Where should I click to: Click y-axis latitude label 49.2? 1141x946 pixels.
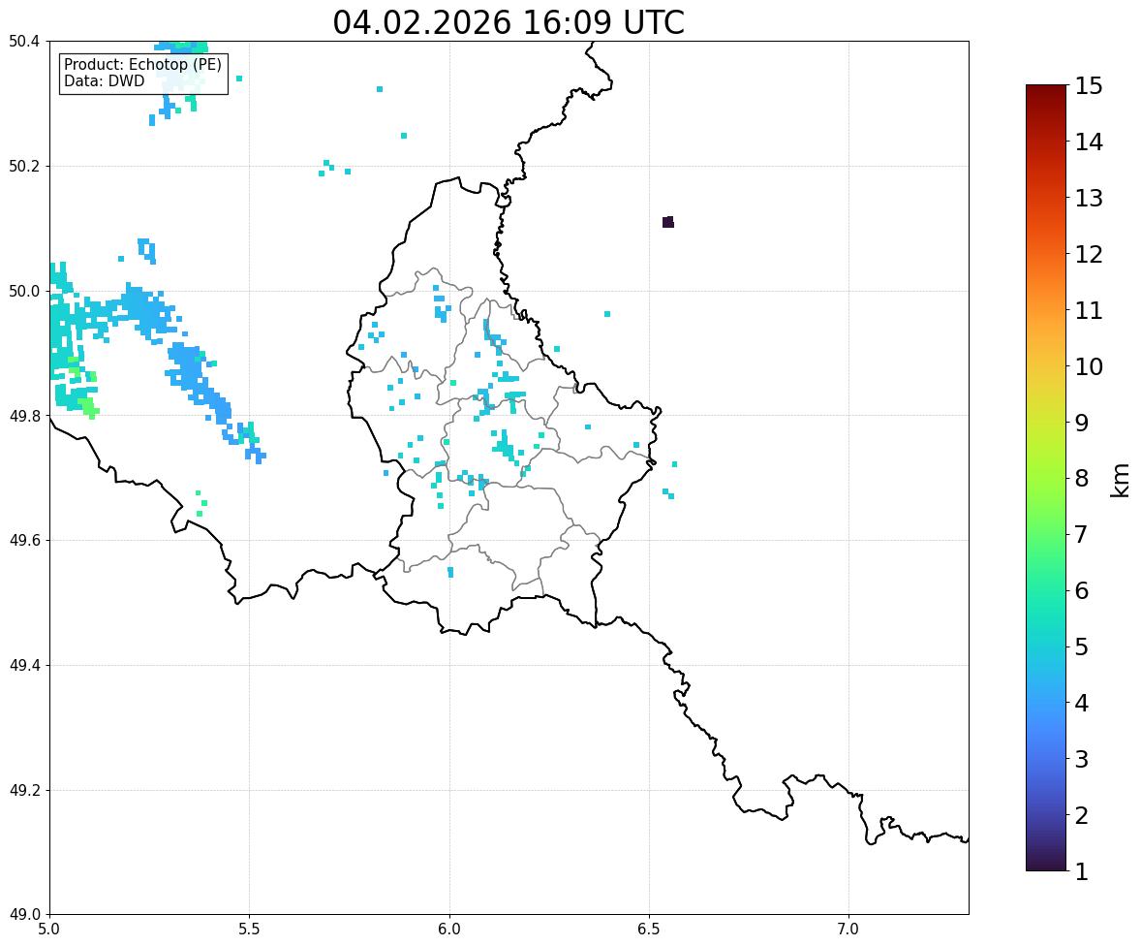[x=23, y=790]
